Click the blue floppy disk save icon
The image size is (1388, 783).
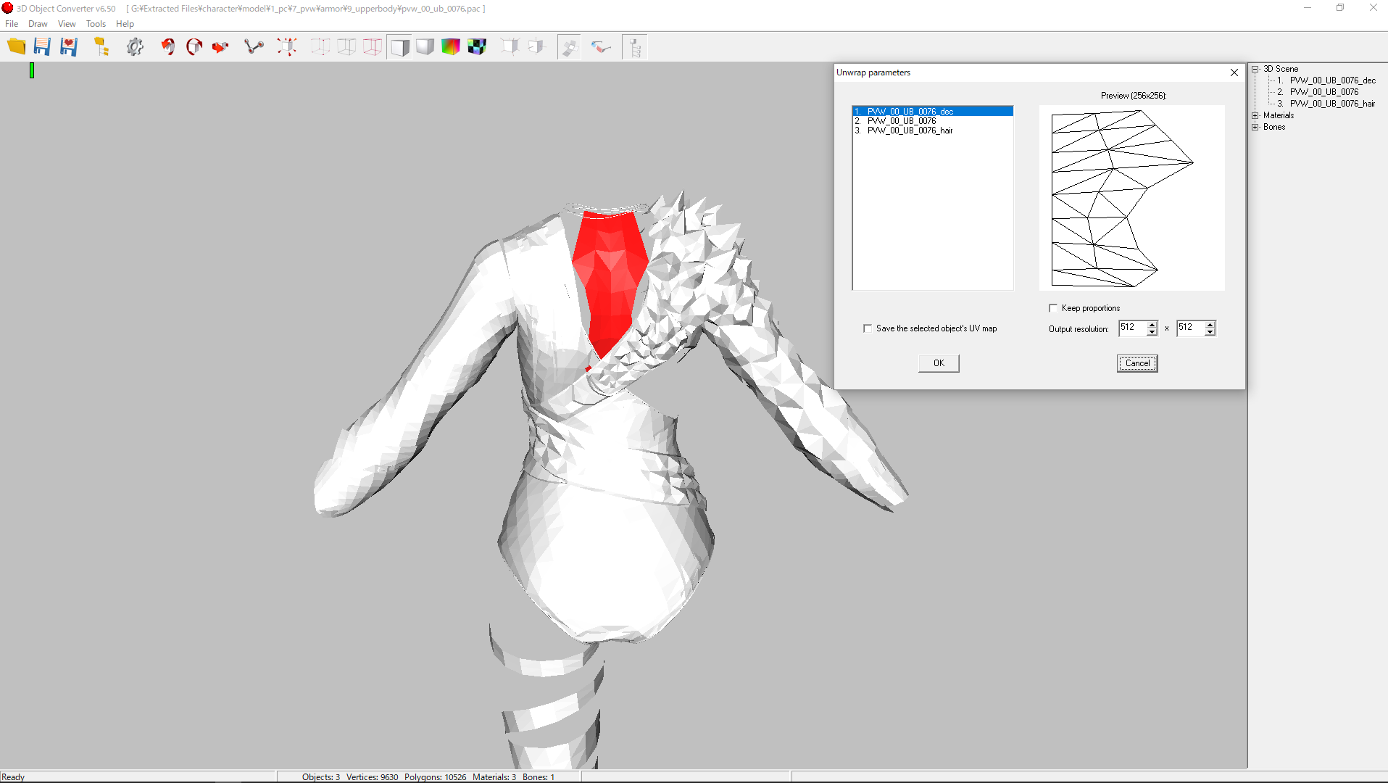(42, 47)
